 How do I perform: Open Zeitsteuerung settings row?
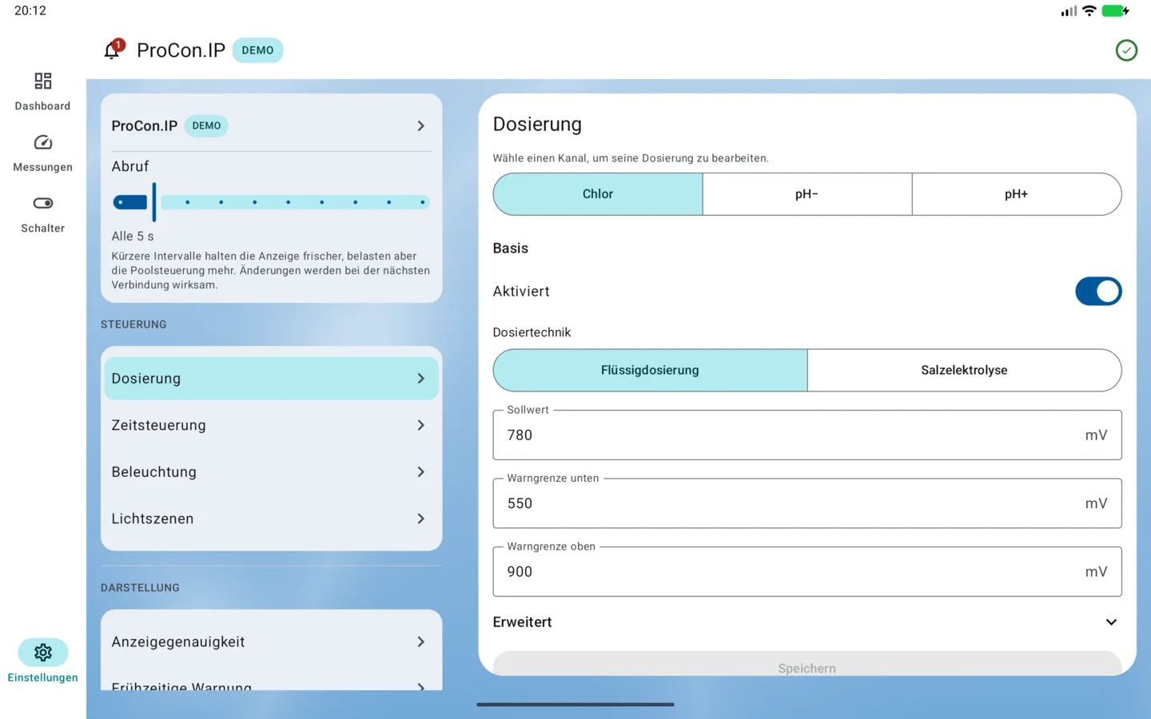point(272,425)
